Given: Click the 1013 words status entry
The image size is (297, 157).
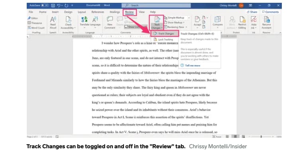Looking at the screenshot, I should (x=46, y=137).
